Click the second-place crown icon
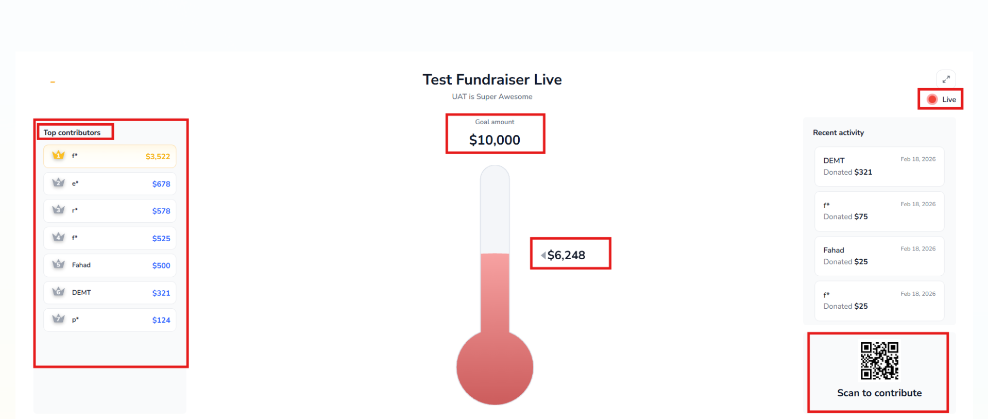This screenshot has width=988, height=419. [59, 183]
